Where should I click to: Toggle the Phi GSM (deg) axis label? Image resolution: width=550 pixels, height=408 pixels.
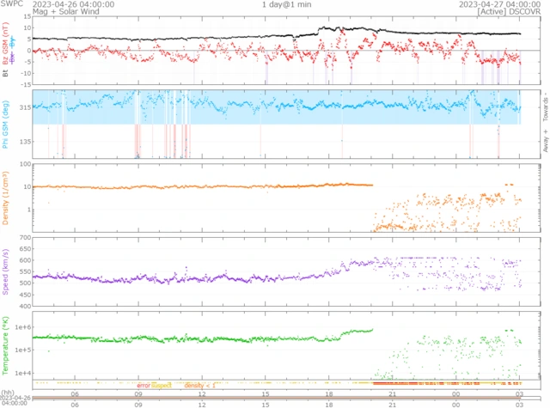click(x=7, y=125)
